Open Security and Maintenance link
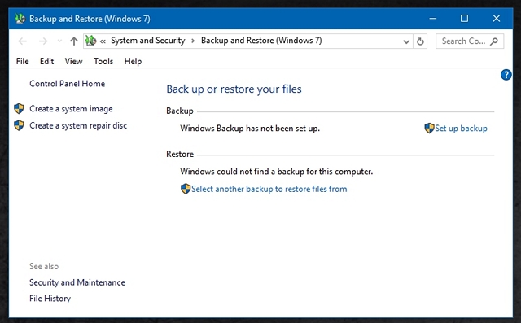Viewport: 521px width, 323px height. click(x=77, y=282)
